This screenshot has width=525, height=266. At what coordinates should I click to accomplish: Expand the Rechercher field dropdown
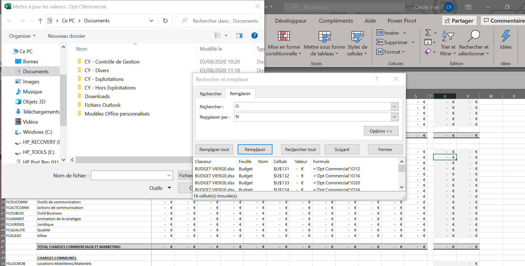[394, 107]
